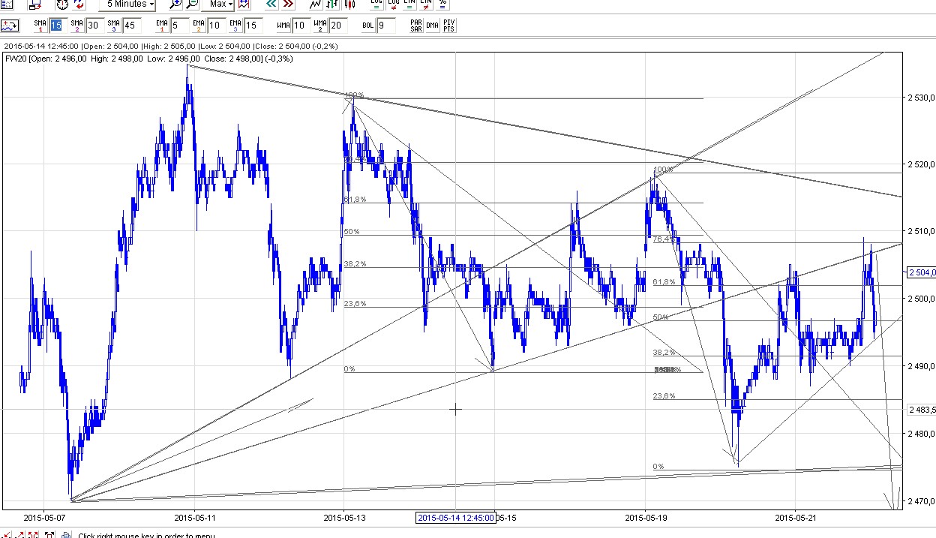Switch to line chart type icon

click(316, 4)
